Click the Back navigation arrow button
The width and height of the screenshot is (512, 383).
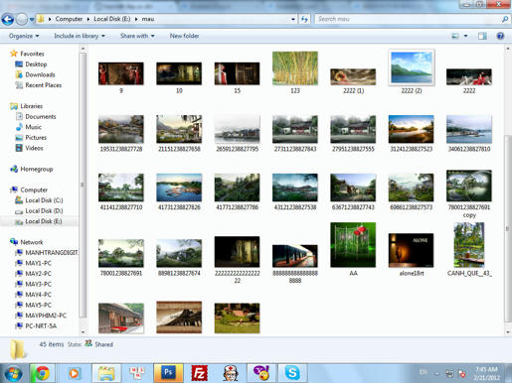8,19
